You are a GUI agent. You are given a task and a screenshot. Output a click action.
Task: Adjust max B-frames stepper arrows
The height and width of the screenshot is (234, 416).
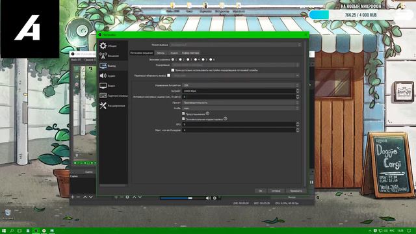(298, 130)
